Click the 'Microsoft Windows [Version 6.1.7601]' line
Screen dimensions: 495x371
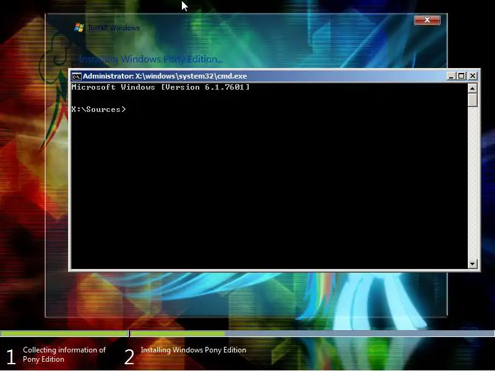pyautogui.click(x=161, y=87)
